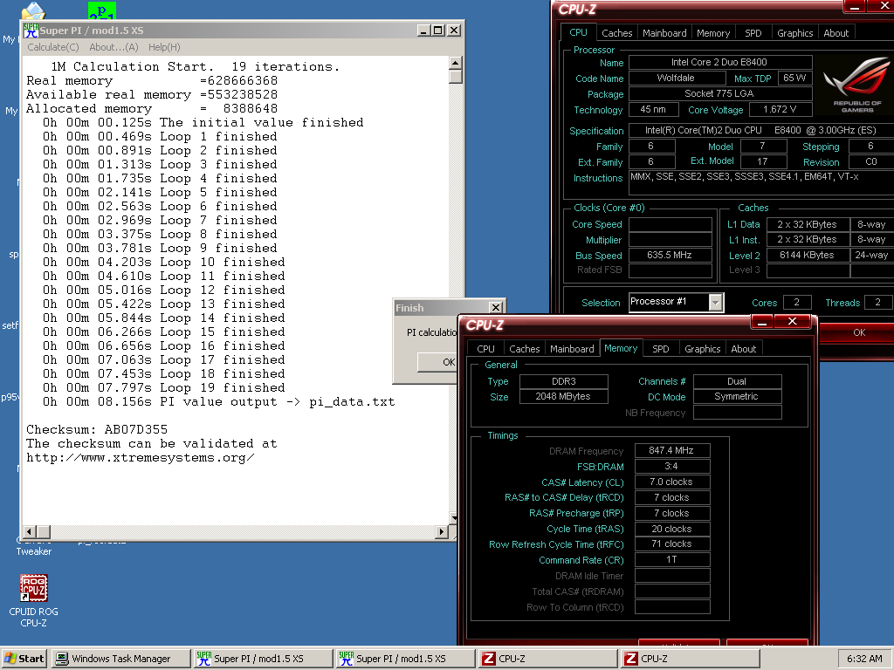This screenshot has height=670, width=894.
Task: Click Super PI horizontal scrollbar right arrow
Action: click(441, 531)
